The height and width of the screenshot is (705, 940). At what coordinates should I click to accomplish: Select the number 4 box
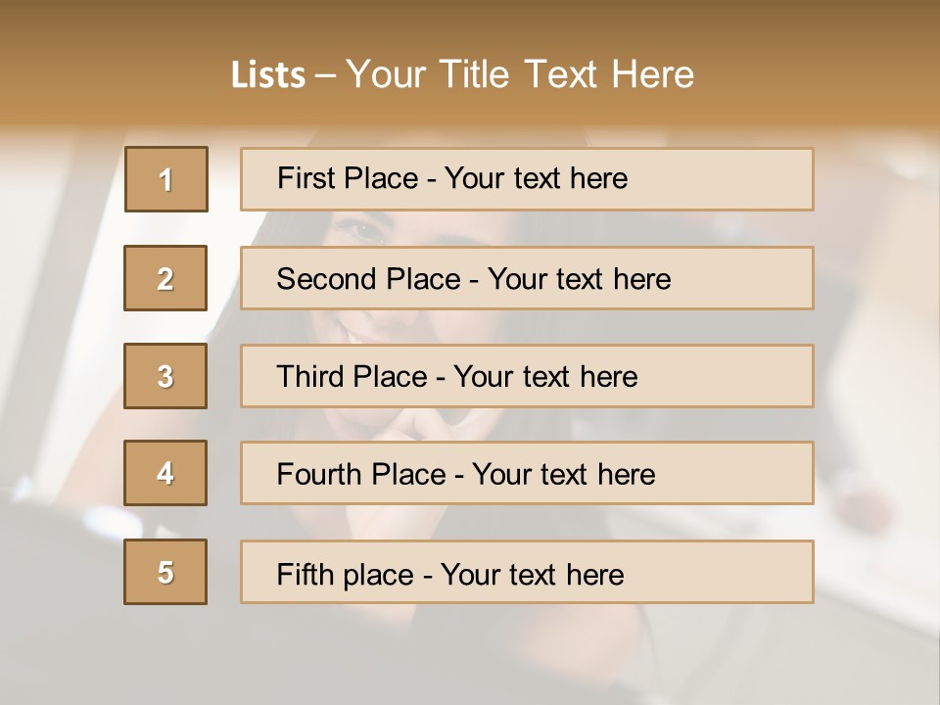(165, 473)
